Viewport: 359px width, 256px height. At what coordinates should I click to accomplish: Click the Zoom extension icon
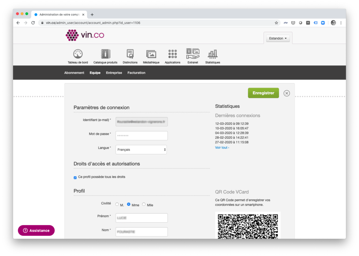(x=323, y=23)
